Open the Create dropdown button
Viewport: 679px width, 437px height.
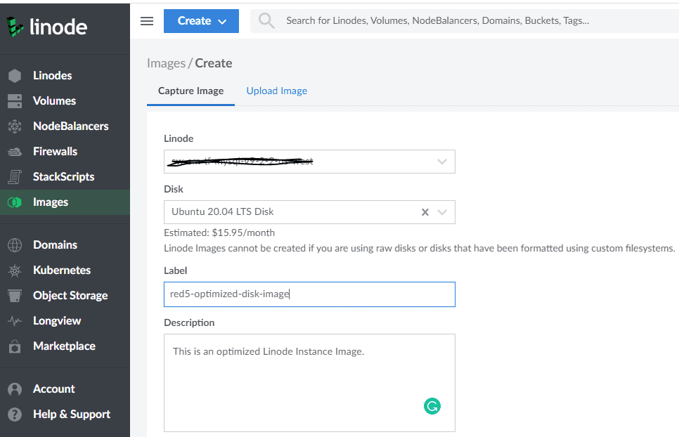201,21
